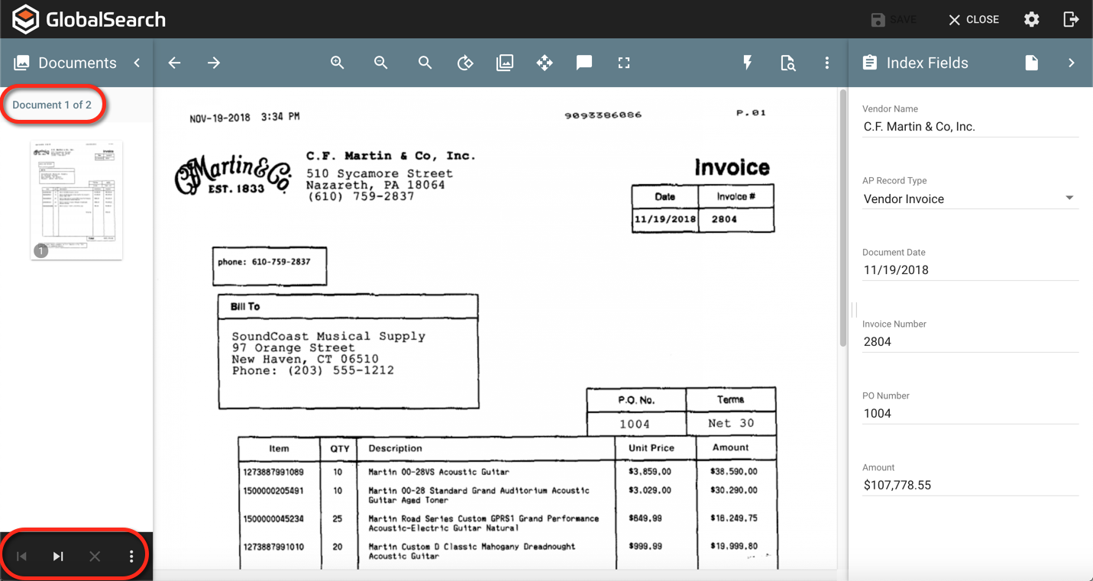This screenshot has height=581, width=1093.
Task: Select the page 1 invoice thumbnail
Action: coord(76,200)
